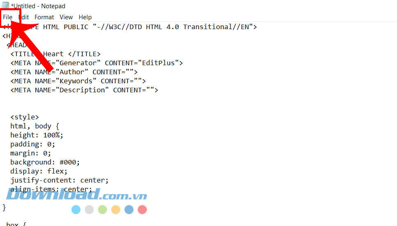Click the 'background: #000;' line
Image resolution: width=397 pixels, height=226 pixels.
(x=45, y=162)
